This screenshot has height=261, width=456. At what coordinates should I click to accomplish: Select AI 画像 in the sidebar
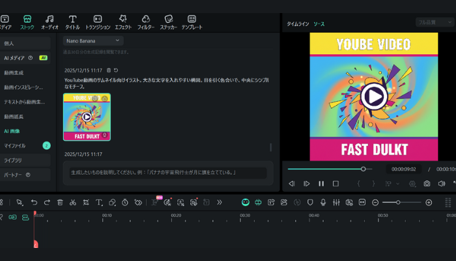tap(12, 131)
